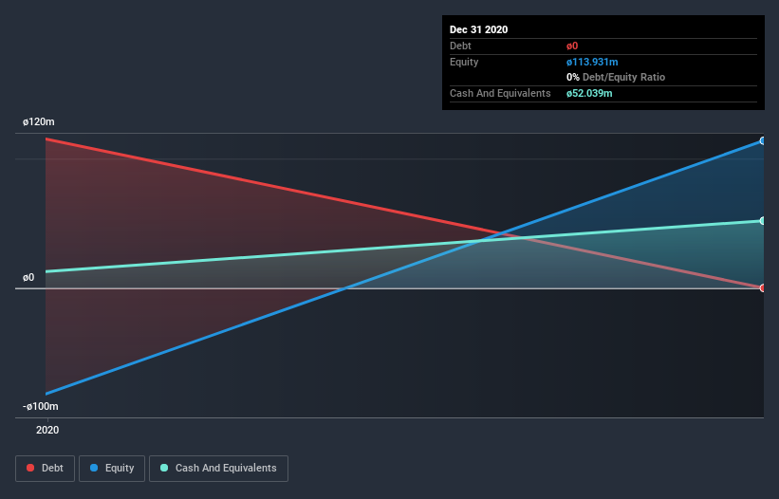Click the ø0 y-axis label
Screen dimensions: 779x499
coord(28,277)
